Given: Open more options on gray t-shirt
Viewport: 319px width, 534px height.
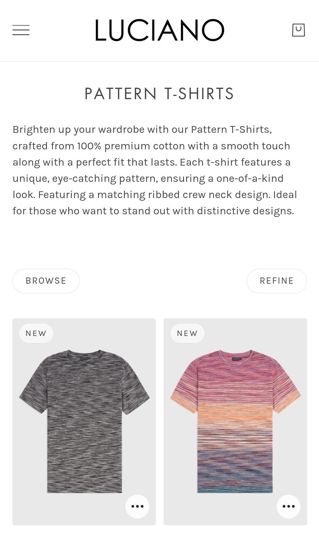Looking at the screenshot, I should point(137,506).
